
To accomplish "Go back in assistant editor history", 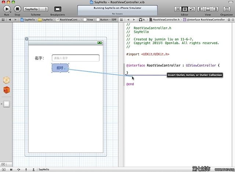I will [128, 19].
